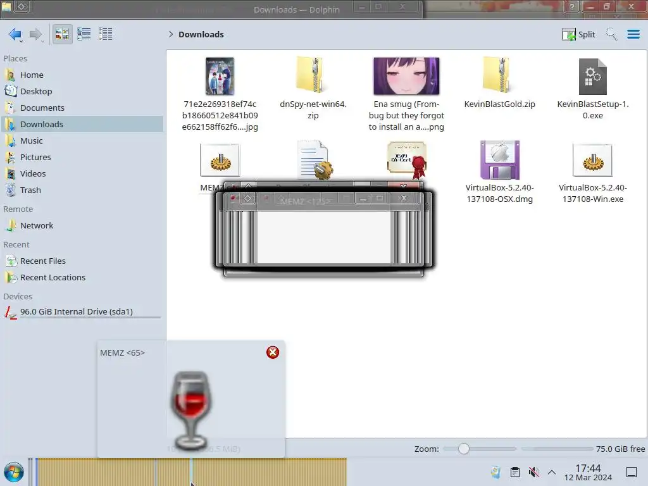Select the X509 CA certificate file icon
This screenshot has width=648, height=486.
pyautogui.click(x=407, y=160)
